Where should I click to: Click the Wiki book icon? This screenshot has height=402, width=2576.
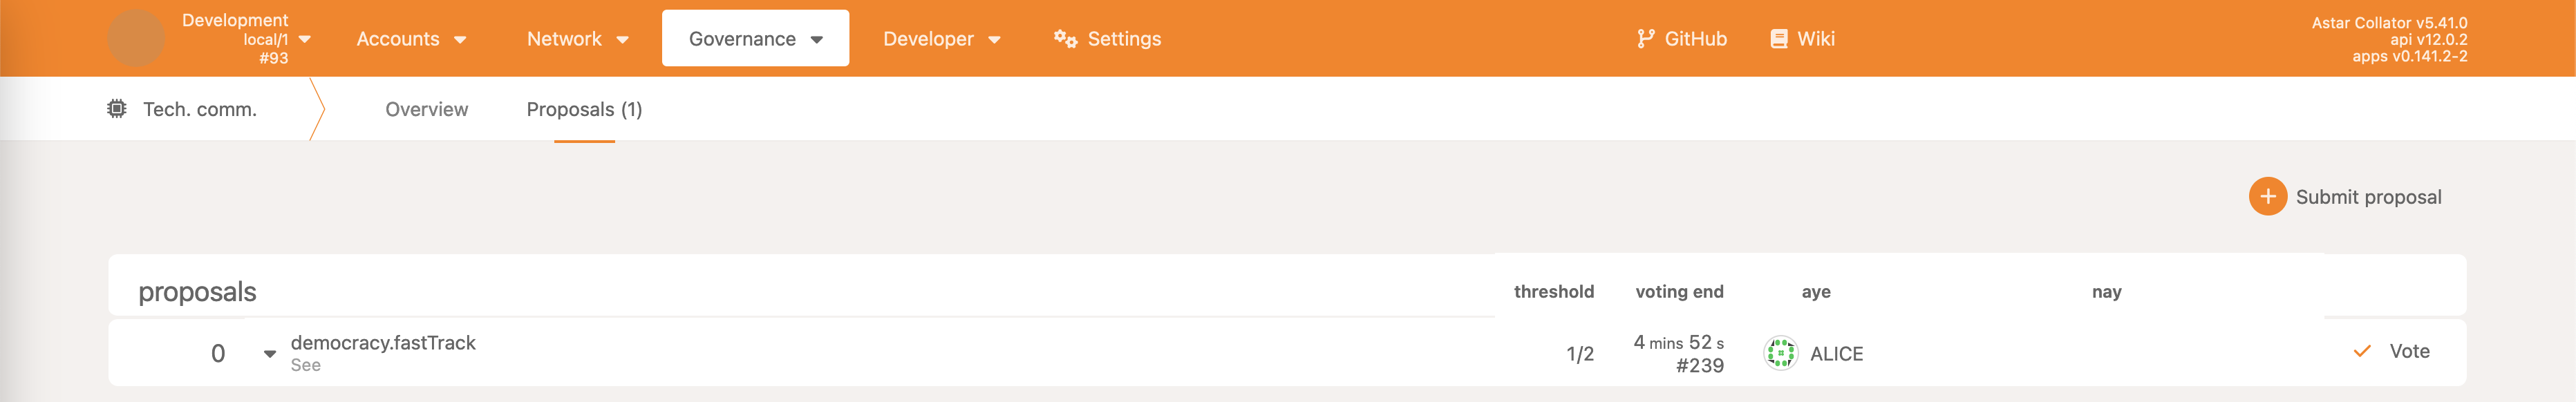[1779, 39]
